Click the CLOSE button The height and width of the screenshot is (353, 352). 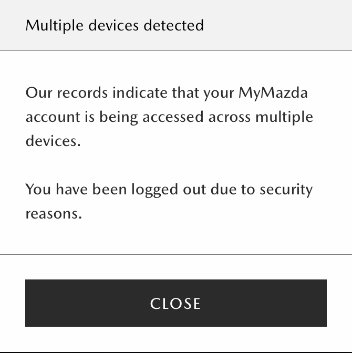pos(175,303)
